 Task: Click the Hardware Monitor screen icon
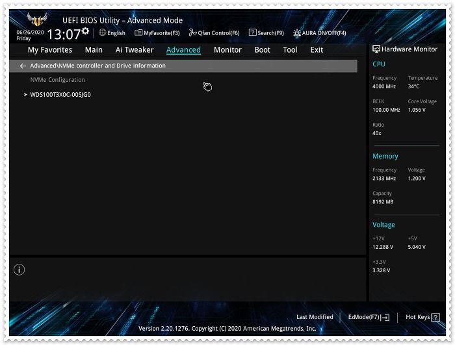(376, 49)
